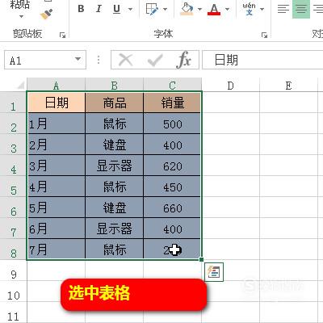Select row 11 header
323x323 pixels.
(x=13, y=313)
